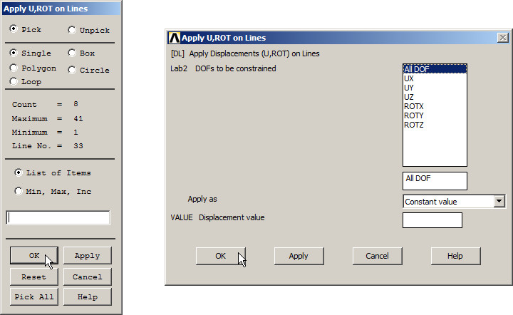Viewport: 513px width, 315px height.
Task: Click the Displacement value input field
Action: pyautogui.click(x=432, y=220)
